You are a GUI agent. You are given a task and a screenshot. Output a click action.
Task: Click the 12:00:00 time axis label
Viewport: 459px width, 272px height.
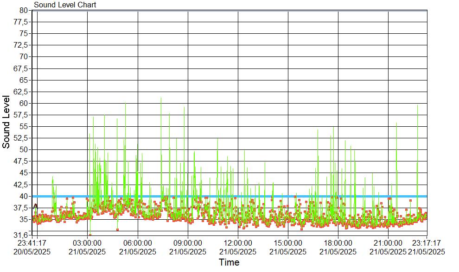click(237, 243)
